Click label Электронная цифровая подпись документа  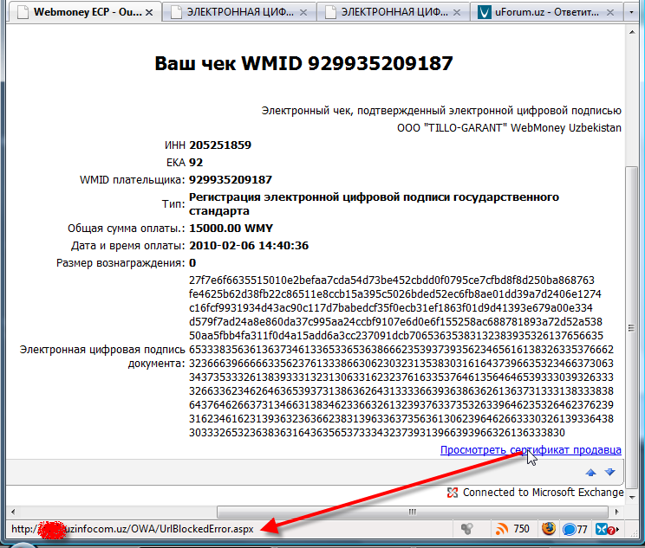(x=102, y=356)
